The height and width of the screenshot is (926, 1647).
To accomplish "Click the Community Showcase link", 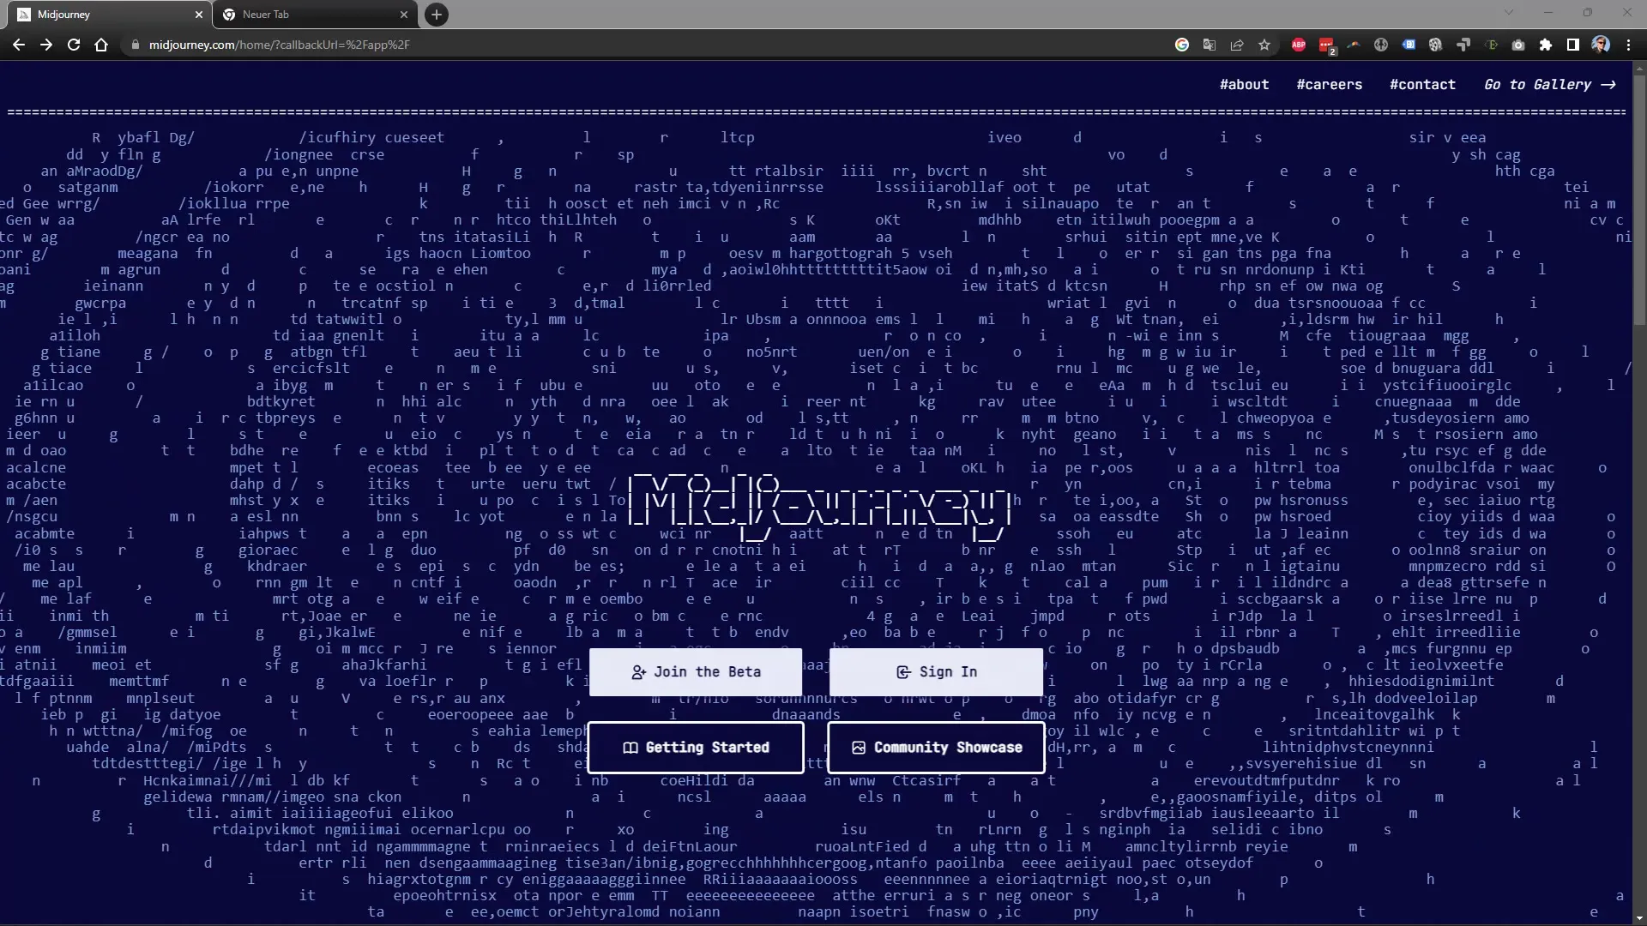I will 936,748.
